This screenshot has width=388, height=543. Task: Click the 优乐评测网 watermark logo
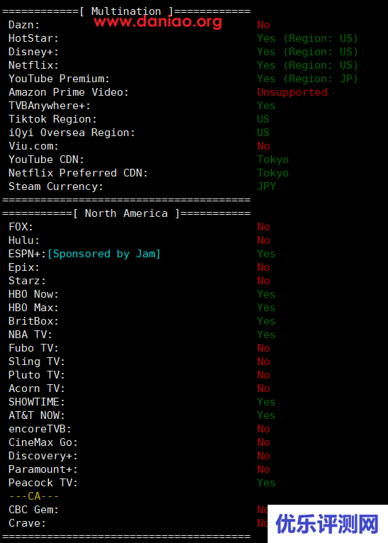pyautogui.click(x=328, y=524)
